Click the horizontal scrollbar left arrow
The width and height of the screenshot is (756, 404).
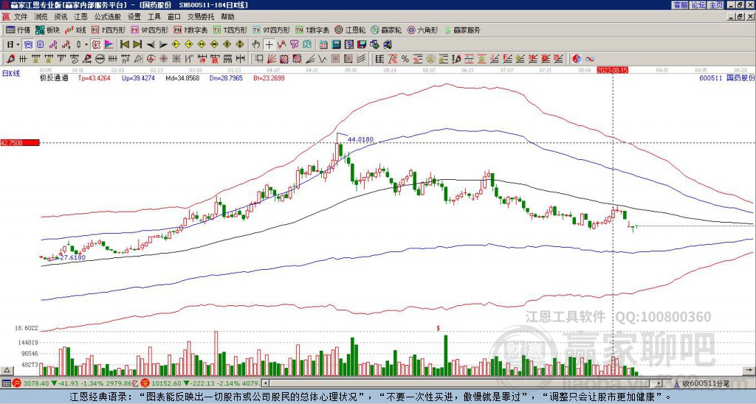coord(265,383)
